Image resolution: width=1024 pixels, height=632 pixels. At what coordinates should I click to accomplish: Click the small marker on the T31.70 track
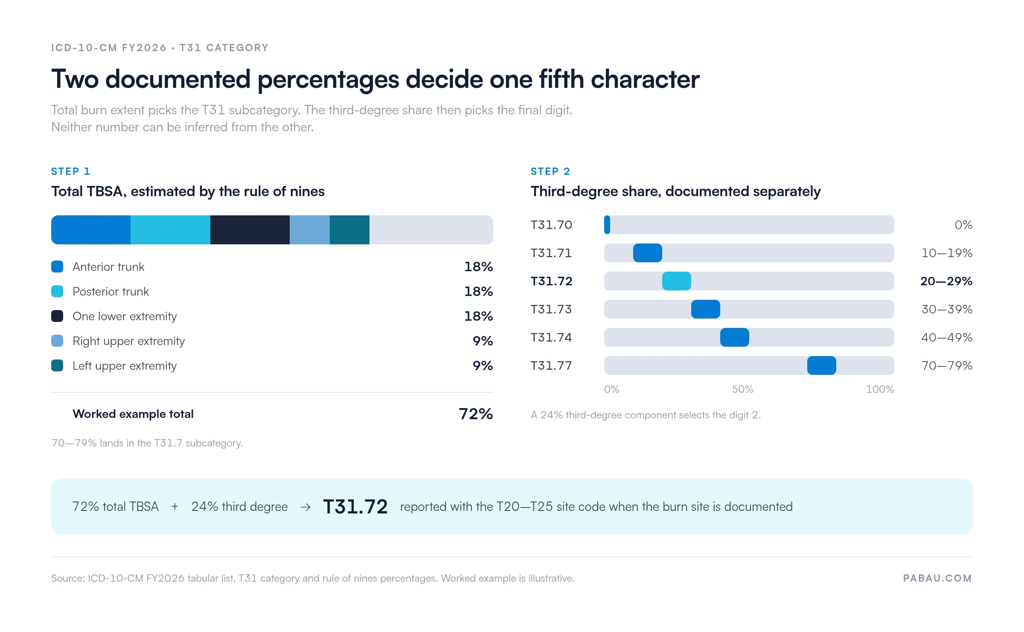(607, 225)
